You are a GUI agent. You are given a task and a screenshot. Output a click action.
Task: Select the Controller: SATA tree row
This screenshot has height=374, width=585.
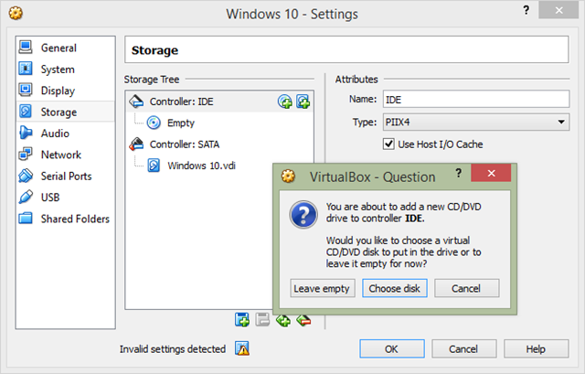185,144
